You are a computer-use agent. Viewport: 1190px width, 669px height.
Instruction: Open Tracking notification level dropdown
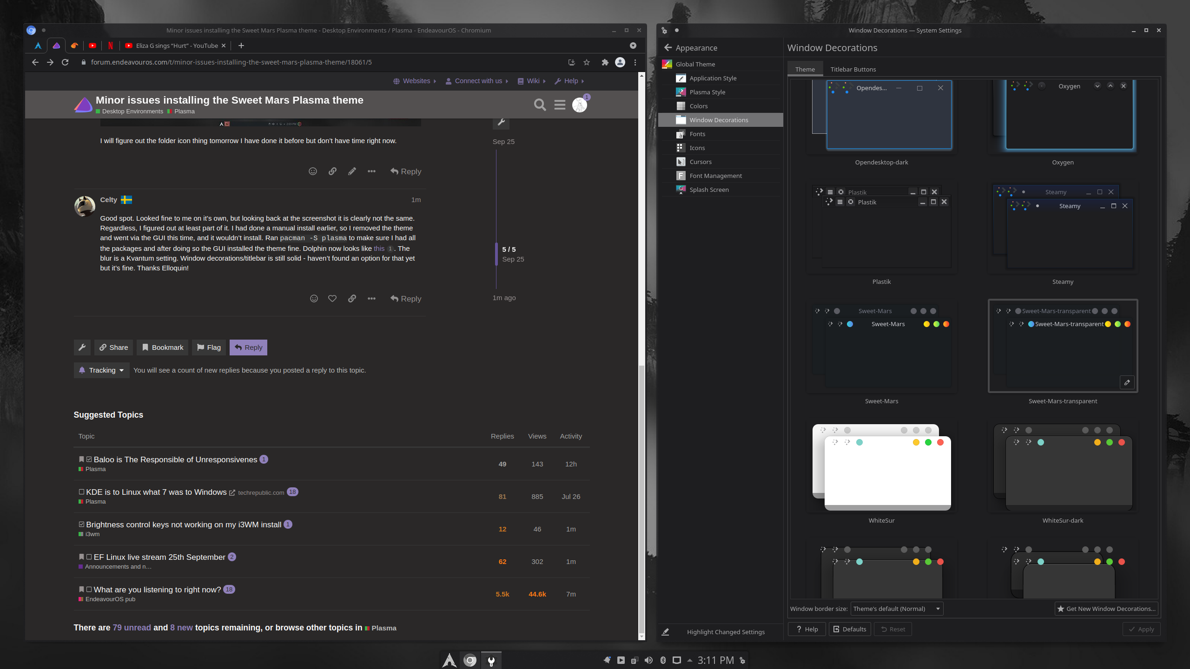101,370
